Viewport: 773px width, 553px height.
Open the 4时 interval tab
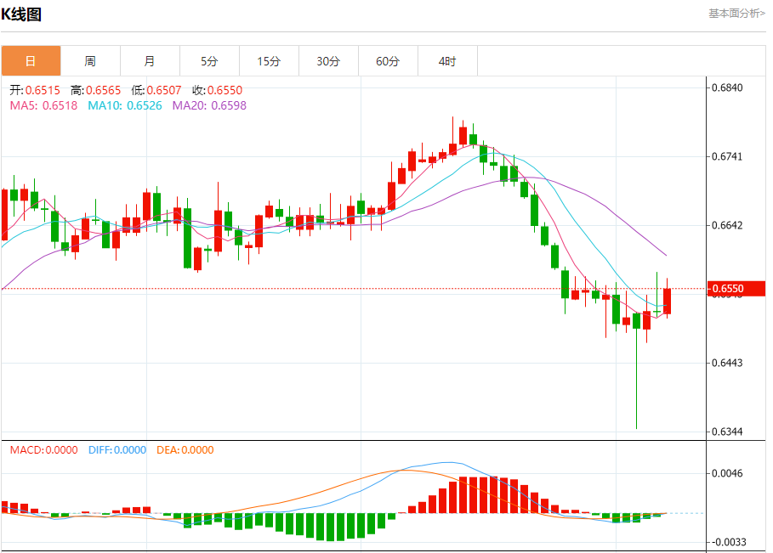[x=447, y=61]
